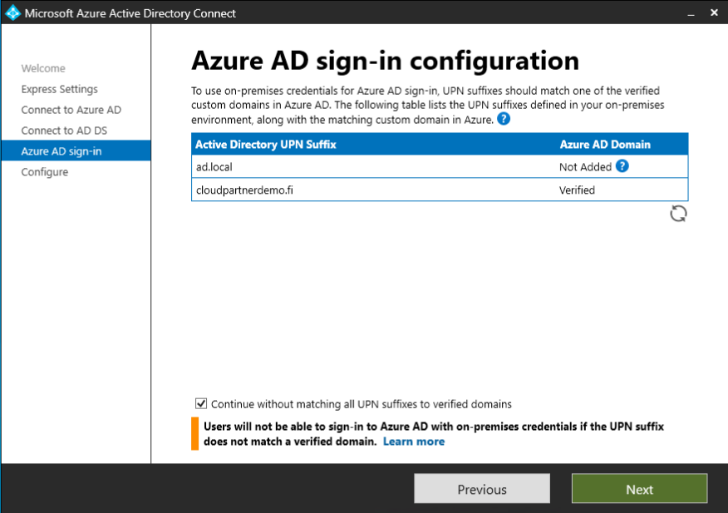Screen dimensions: 728x513
Task: Switch to the Connect to AD DS step
Action: [64, 131]
